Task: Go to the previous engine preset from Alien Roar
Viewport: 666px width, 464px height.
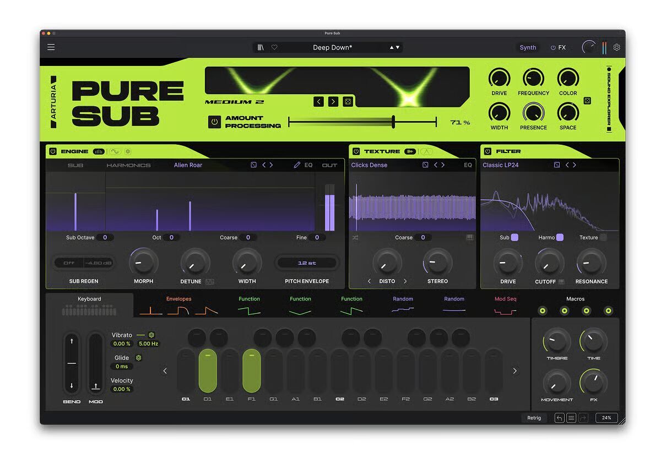Action: tap(264, 165)
